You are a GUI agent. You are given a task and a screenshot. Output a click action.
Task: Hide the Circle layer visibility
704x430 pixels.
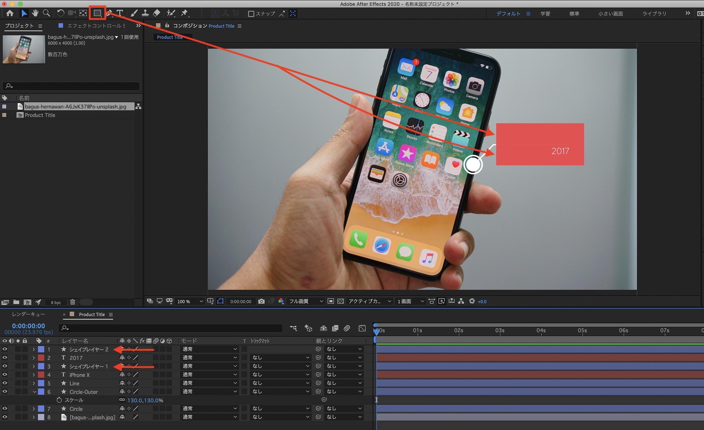click(5, 409)
